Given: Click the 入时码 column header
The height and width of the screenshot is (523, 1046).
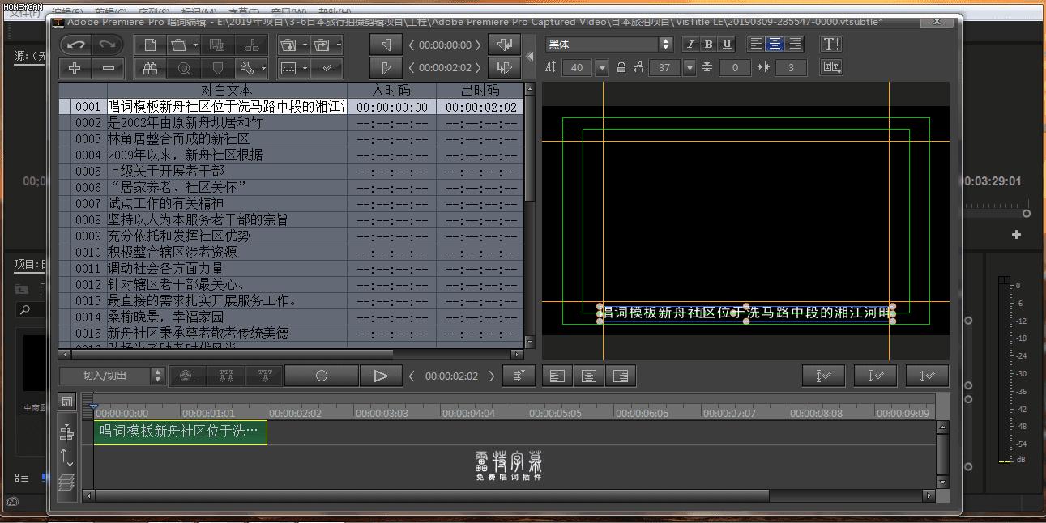Looking at the screenshot, I should pos(391,90).
